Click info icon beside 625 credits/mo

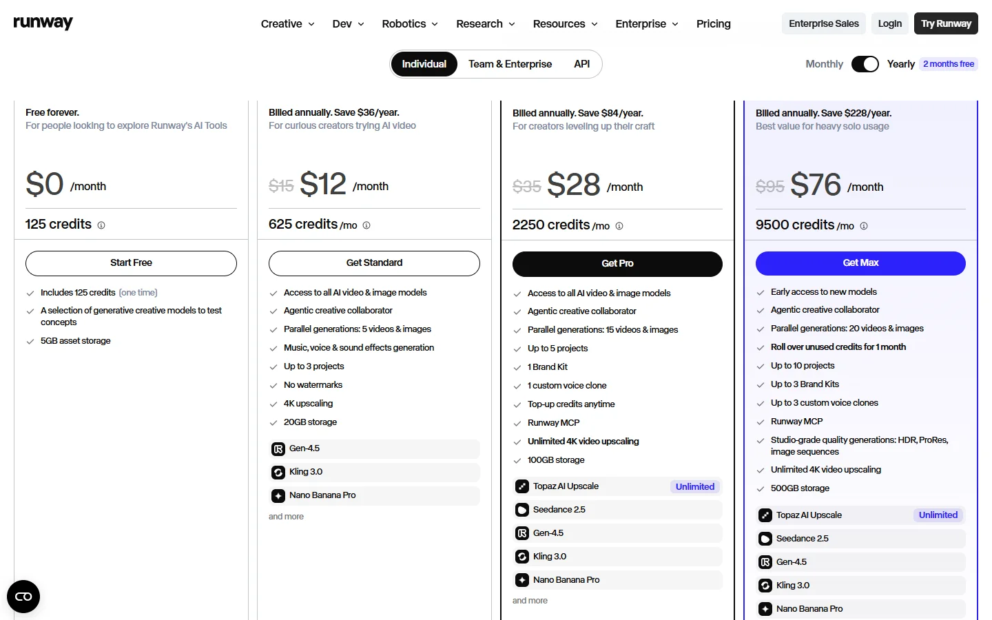pyautogui.click(x=366, y=225)
